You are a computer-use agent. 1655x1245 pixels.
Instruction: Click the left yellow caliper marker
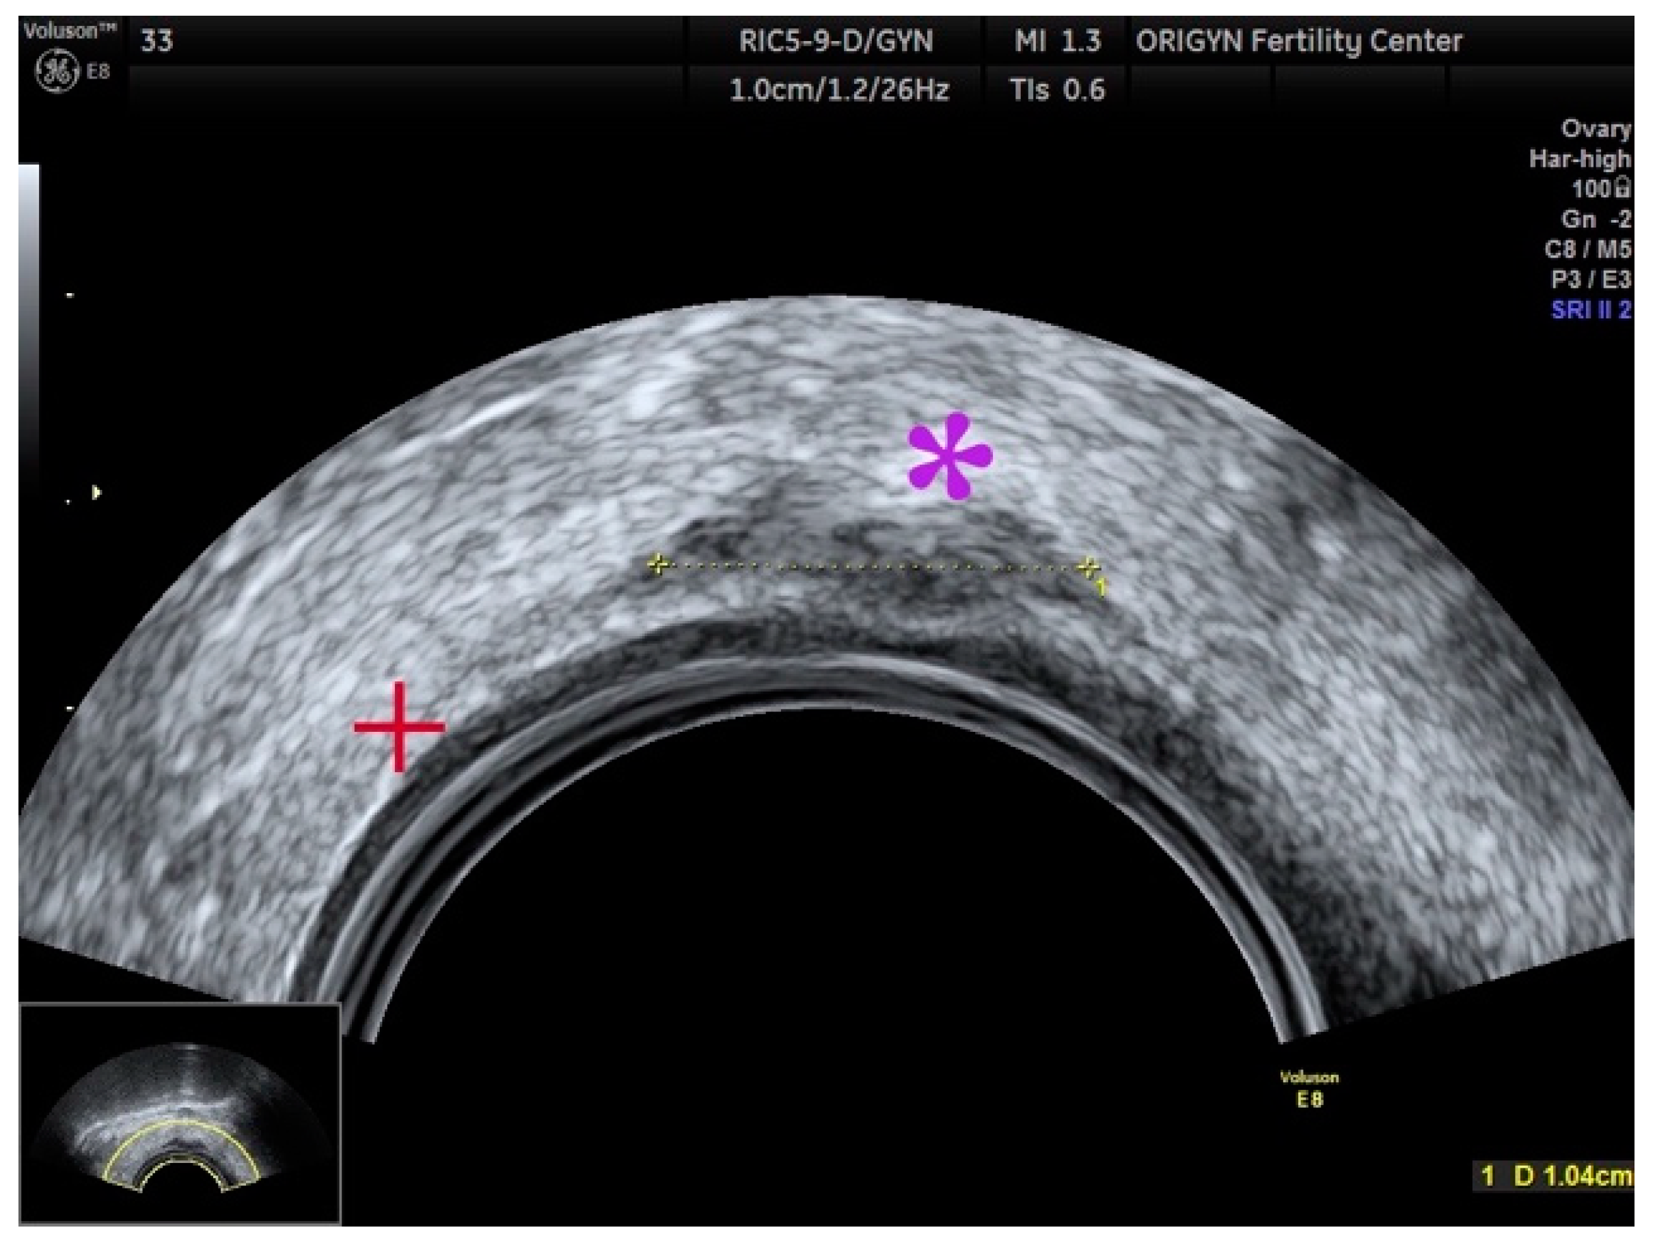[x=657, y=564]
